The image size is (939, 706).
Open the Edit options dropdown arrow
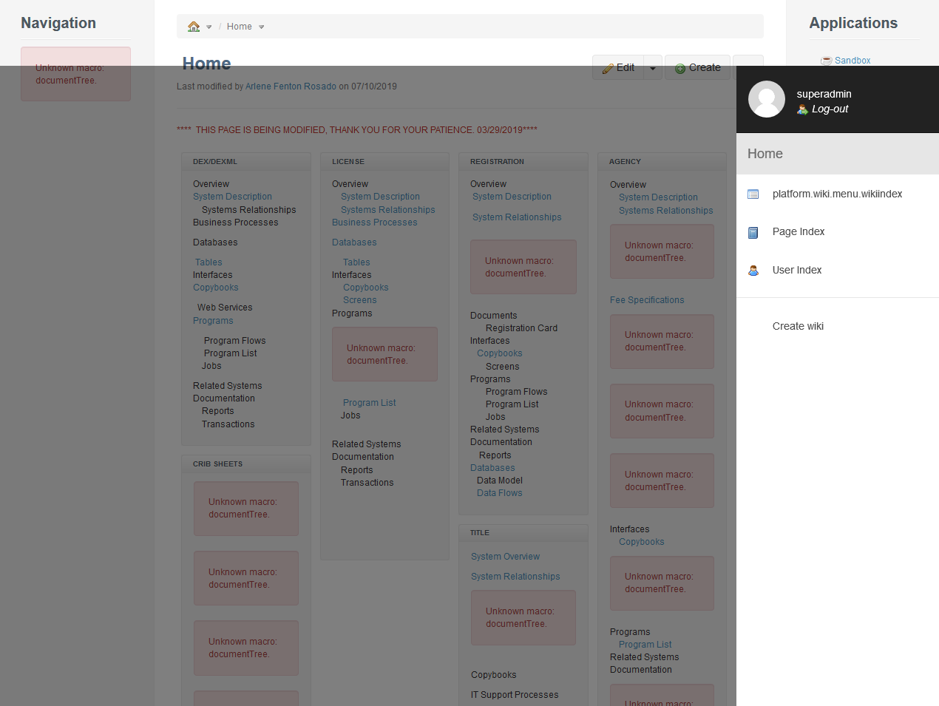653,68
